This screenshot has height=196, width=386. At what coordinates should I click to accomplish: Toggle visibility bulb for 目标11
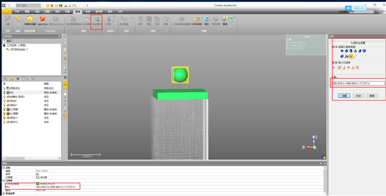click(x=4, y=118)
